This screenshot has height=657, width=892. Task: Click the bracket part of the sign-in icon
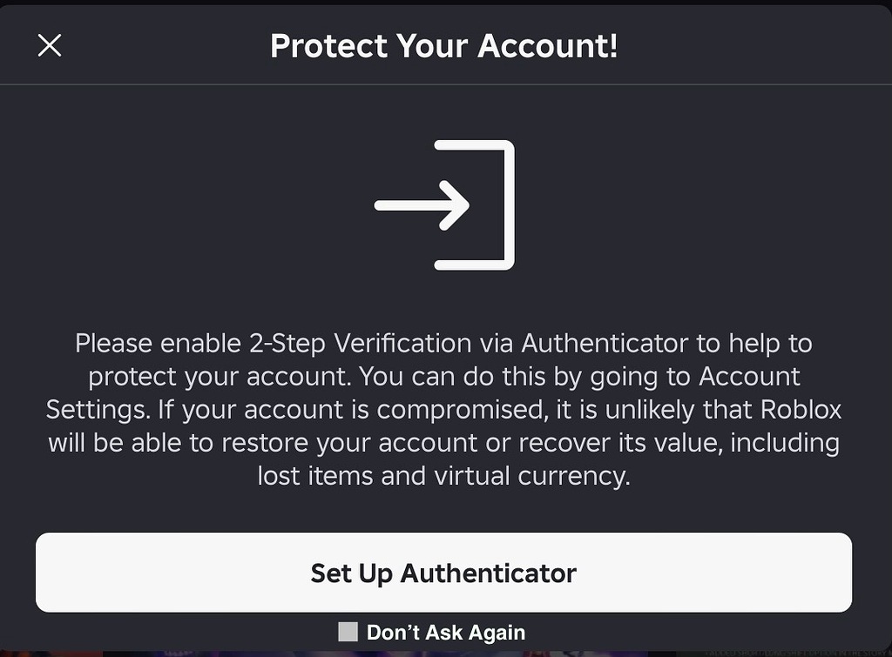pyautogui.click(x=505, y=205)
